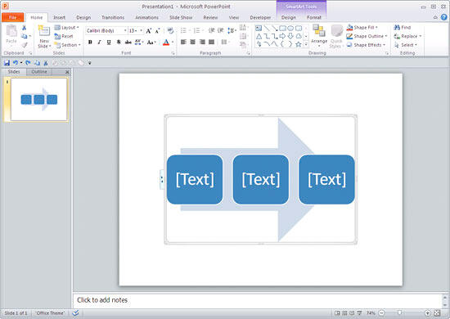The image size is (450, 319).
Task: Open the Shape Fill dropdown
Action: coord(362,27)
